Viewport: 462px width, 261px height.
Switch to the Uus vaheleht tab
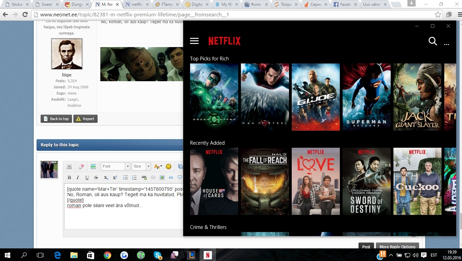point(375,5)
